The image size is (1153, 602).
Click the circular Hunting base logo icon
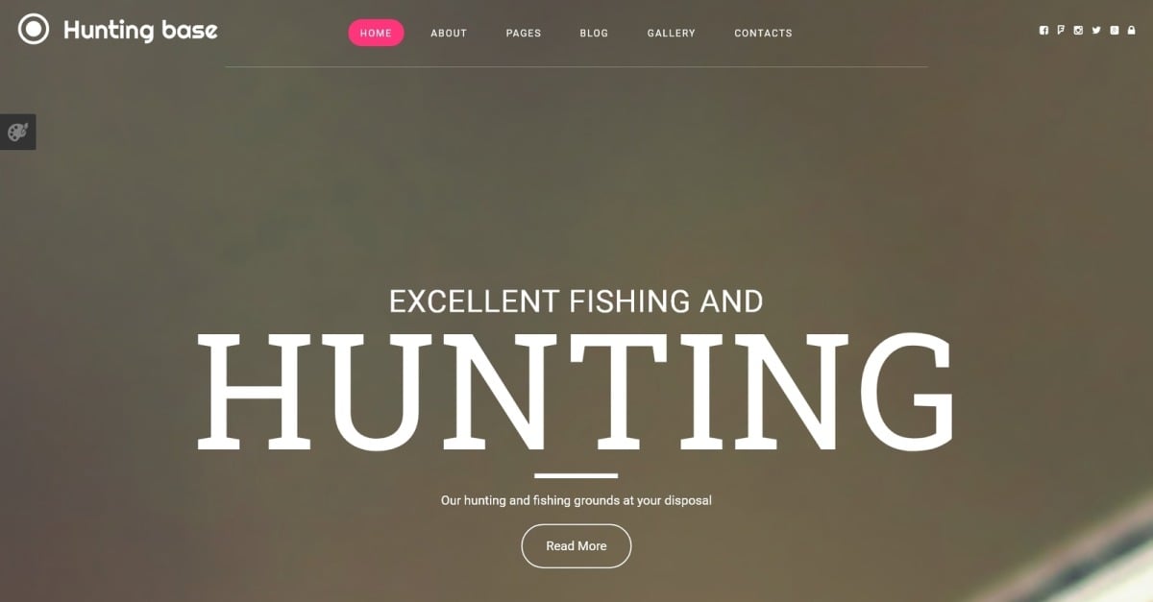pyautogui.click(x=34, y=30)
